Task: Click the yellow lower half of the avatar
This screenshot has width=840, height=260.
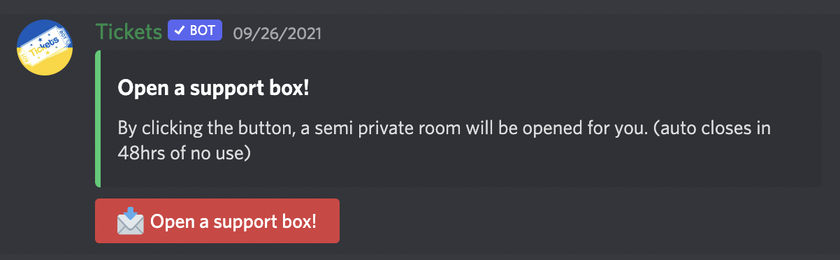Action: pos(45,67)
